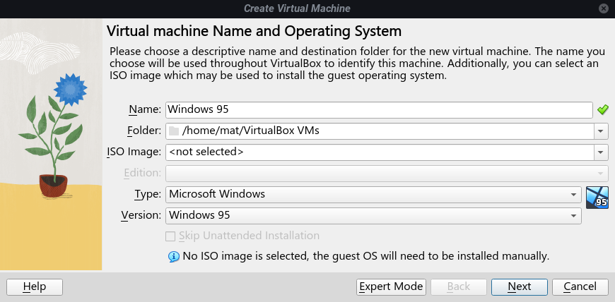Click the blue info icon near ISO notice
615x302 pixels.
174,256
